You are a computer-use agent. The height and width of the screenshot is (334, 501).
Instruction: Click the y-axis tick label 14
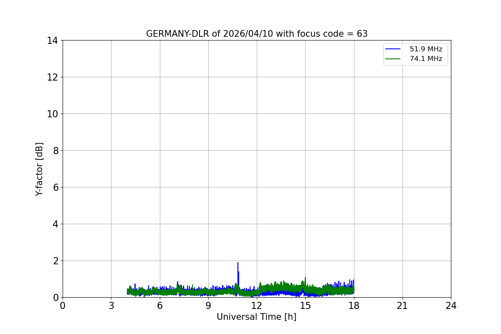(x=53, y=40)
